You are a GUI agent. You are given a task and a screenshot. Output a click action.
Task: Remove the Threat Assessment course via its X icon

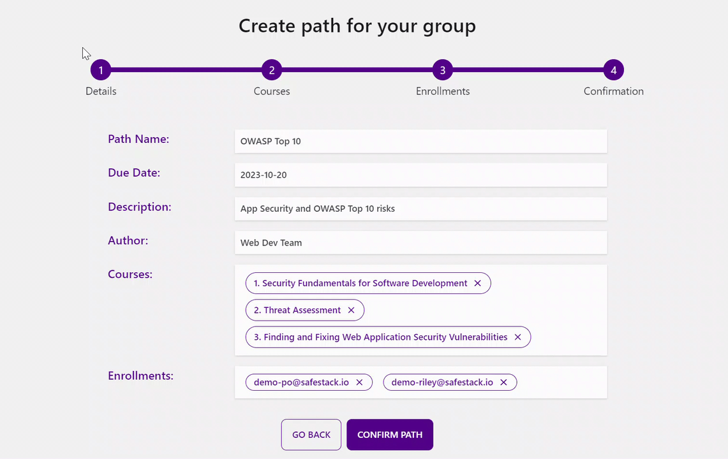(351, 310)
